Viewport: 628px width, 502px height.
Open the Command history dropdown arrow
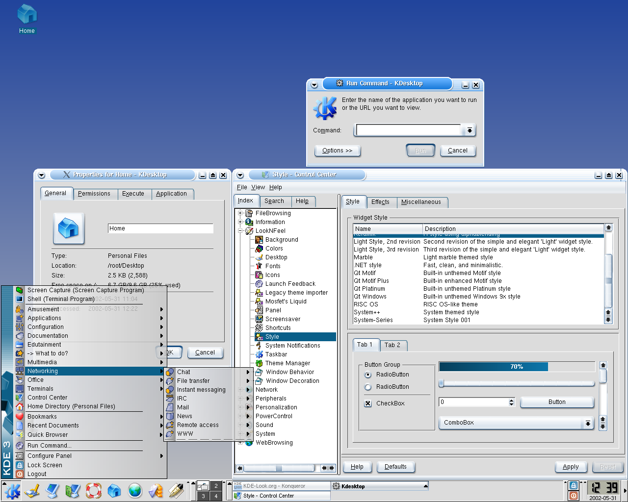point(470,130)
